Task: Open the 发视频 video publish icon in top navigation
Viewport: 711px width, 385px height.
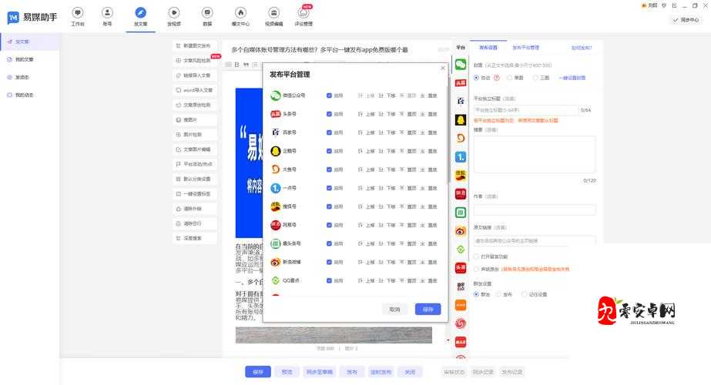Action: point(173,13)
